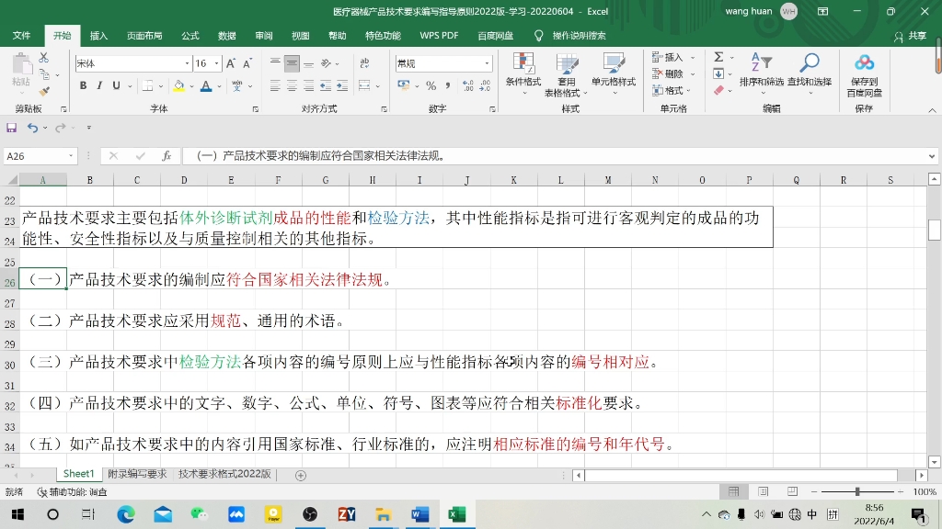Viewport: 942px width, 529px height.
Task: Click the 操作说明搜索 search box
Action: pos(580,35)
